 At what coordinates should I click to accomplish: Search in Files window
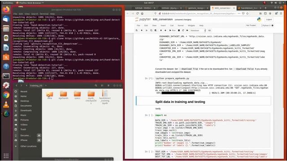tap(96, 85)
